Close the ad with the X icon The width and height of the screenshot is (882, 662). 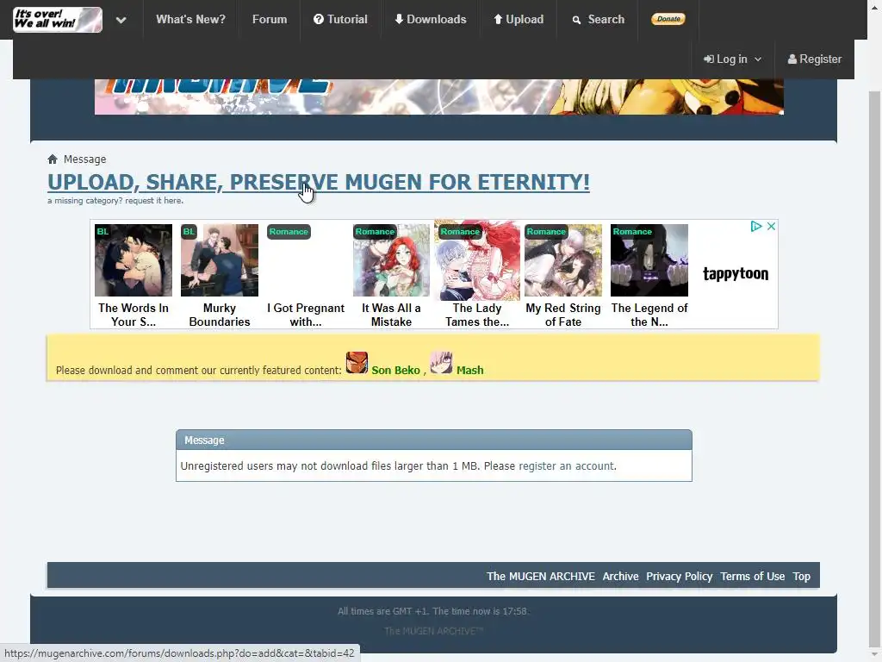coord(771,227)
